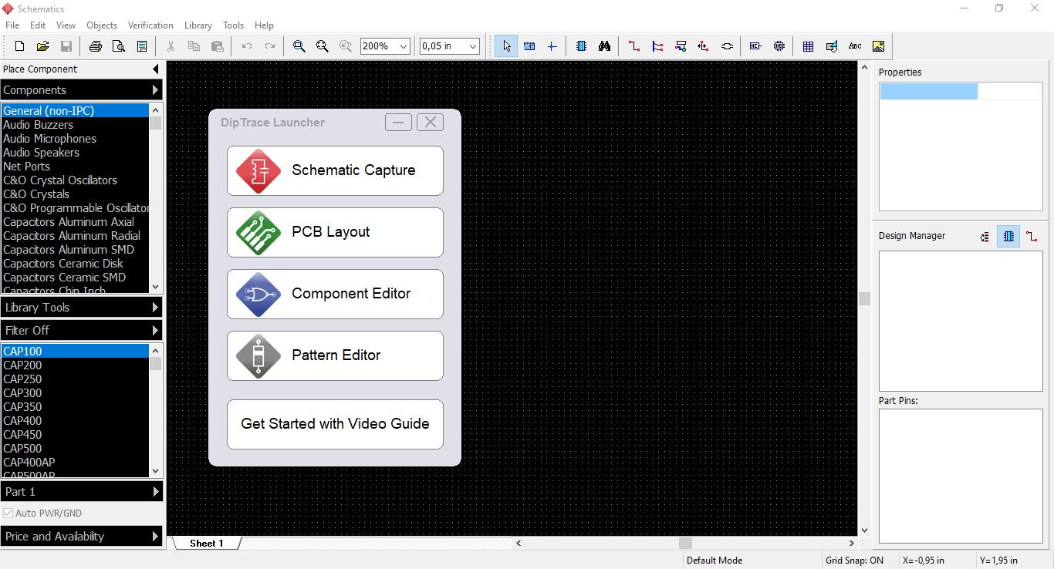The width and height of the screenshot is (1054, 569).
Task: Click the HB hierarchy block icon
Action: 779,46
